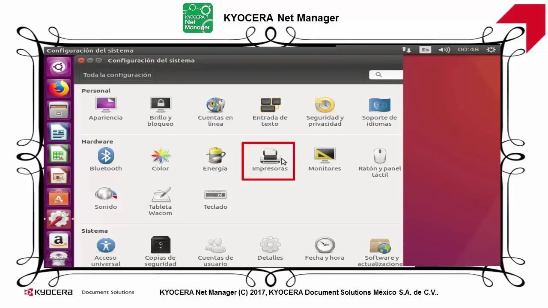The height and width of the screenshot is (308, 548).
Task: Open Sonido sound settings
Action: pos(106,198)
